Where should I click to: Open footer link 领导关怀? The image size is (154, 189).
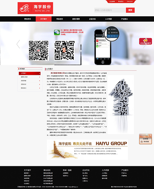pyautogui.click(x=26, y=181)
